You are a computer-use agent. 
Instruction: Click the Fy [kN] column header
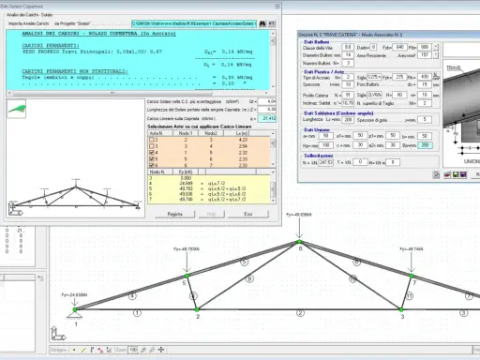tap(186, 172)
